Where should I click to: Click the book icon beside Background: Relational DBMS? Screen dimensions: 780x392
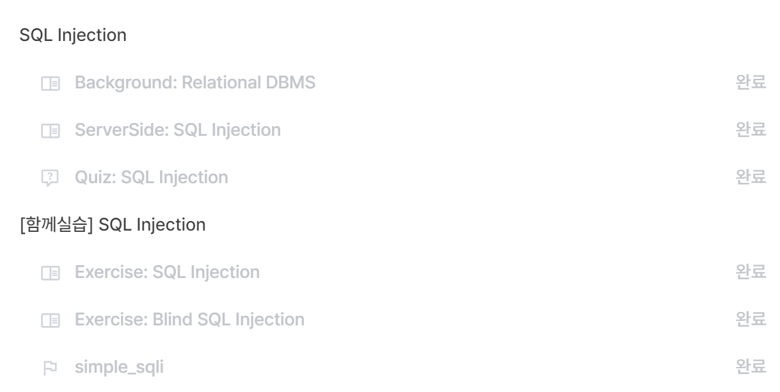pyautogui.click(x=49, y=83)
